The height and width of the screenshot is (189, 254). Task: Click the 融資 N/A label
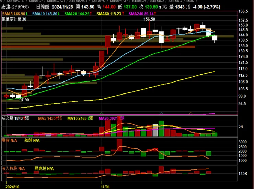[9, 140]
